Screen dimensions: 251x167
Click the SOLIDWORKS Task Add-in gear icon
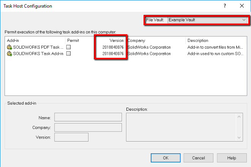pyautogui.click(x=9, y=54)
